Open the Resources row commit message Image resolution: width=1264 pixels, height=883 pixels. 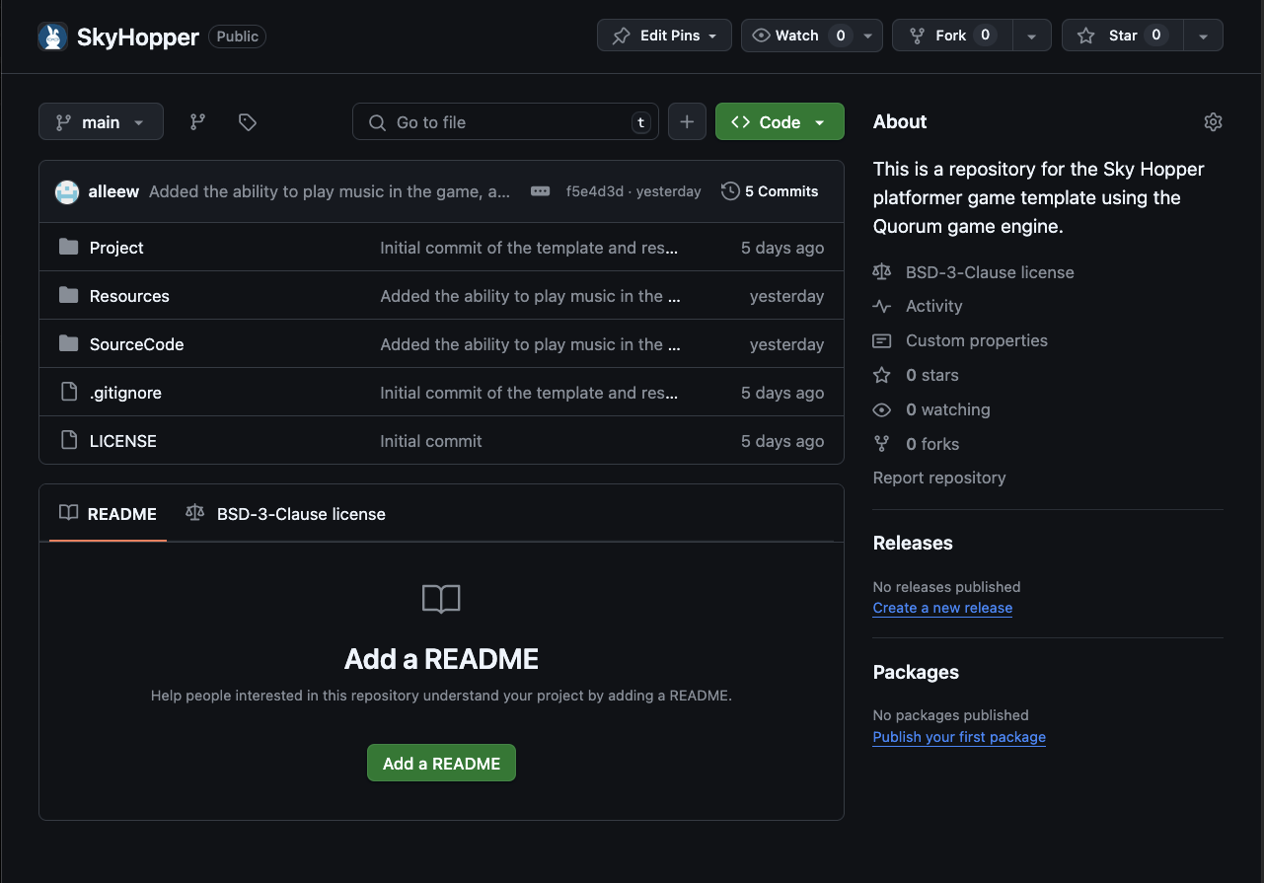(x=531, y=296)
